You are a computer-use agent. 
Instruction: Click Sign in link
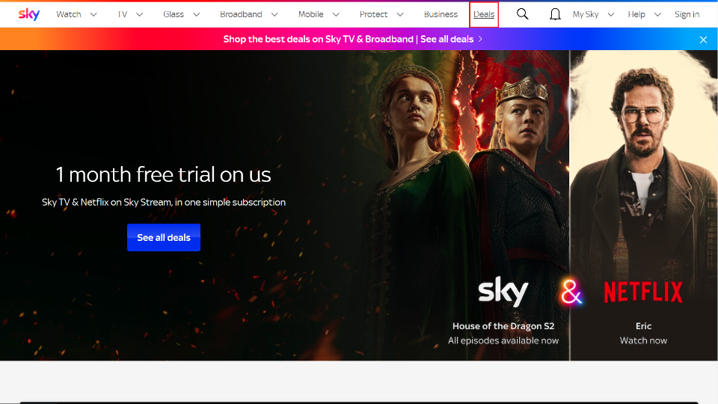point(687,14)
